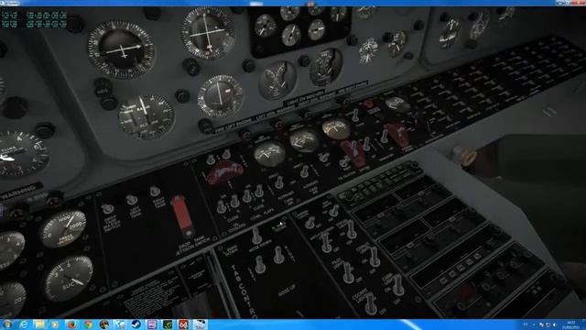Viewport: 586px width, 330px height.
Task: Click the PRESS pressure gauge
Action: coord(63,228)
